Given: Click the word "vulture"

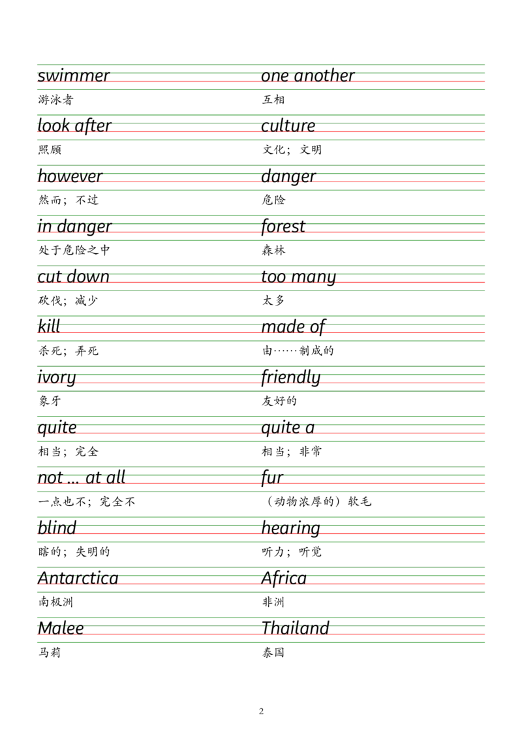Looking at the screenshot, I should click(x=287, y=125).
